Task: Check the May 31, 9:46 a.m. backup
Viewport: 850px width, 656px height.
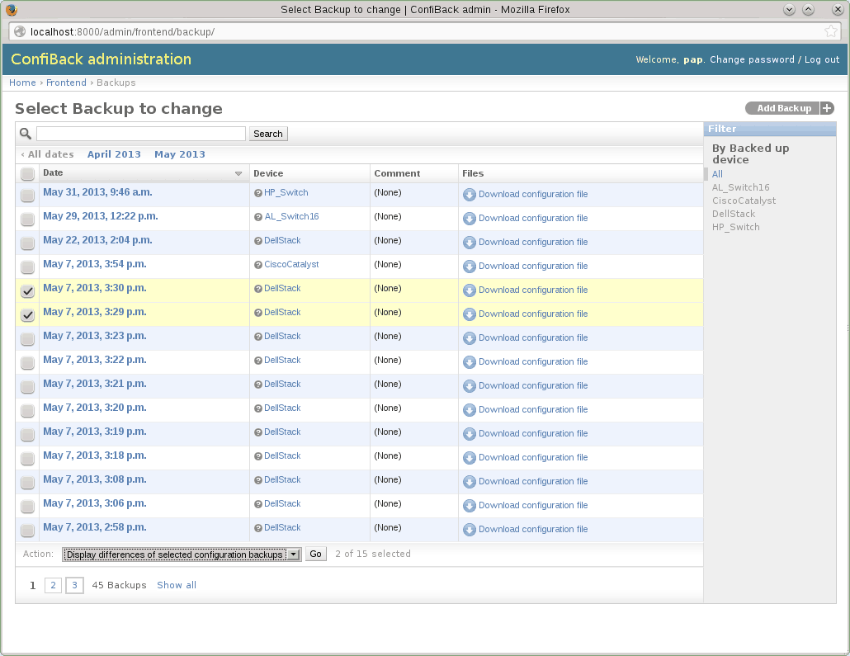Action: pos(27,195)
